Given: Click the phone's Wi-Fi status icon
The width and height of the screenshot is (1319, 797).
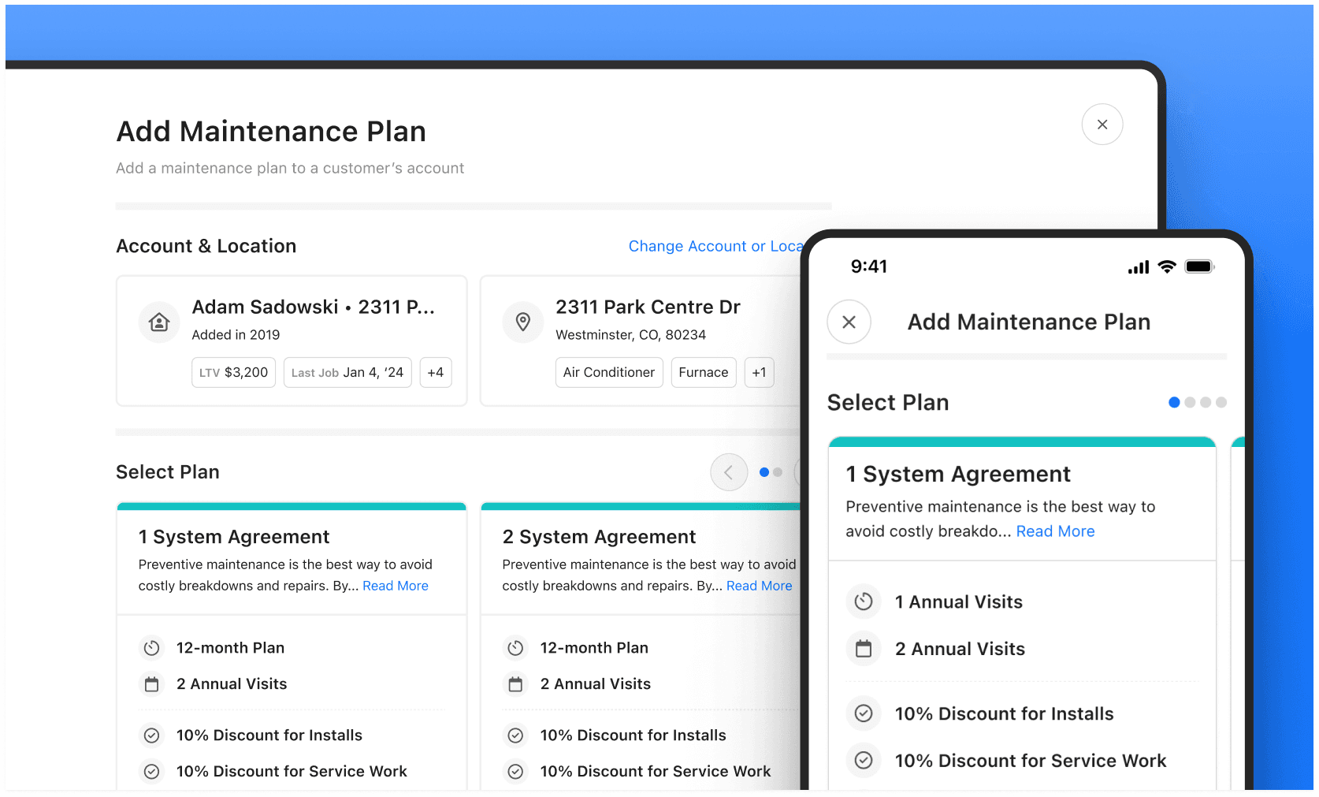Looking at the screenshot, I should point(1167,266).
